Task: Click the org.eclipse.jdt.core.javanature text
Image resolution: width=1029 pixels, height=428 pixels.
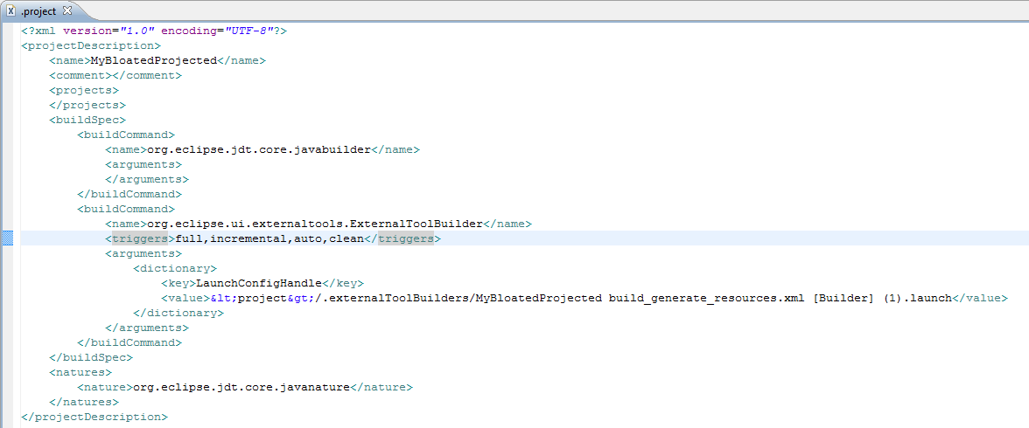Action: click(x=241, y=387)
